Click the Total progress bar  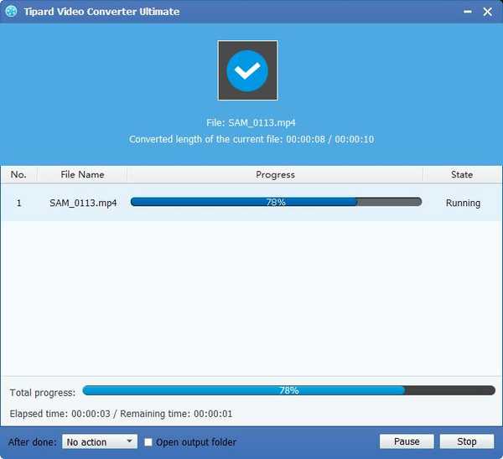coord(288,390)
